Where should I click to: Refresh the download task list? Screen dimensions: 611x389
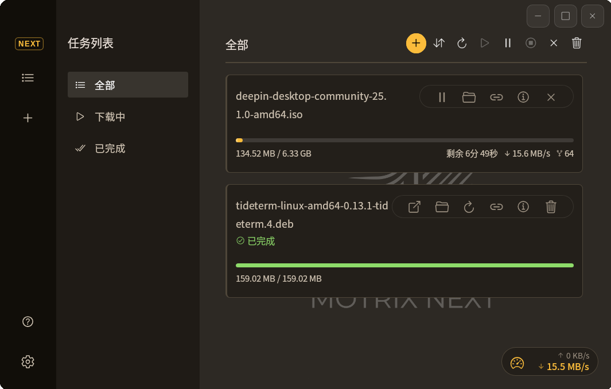click(462, 43)
